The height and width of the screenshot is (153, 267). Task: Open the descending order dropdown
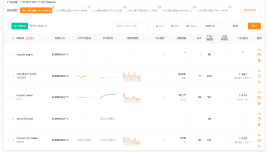[x=237, y=26]
